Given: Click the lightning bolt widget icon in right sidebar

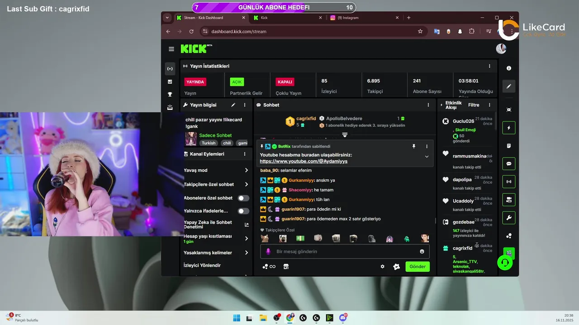Looking at the screenshot, I should point(509,128).
